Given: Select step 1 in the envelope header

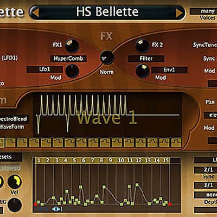Looking at the screenshot, I should pos(39,161).
